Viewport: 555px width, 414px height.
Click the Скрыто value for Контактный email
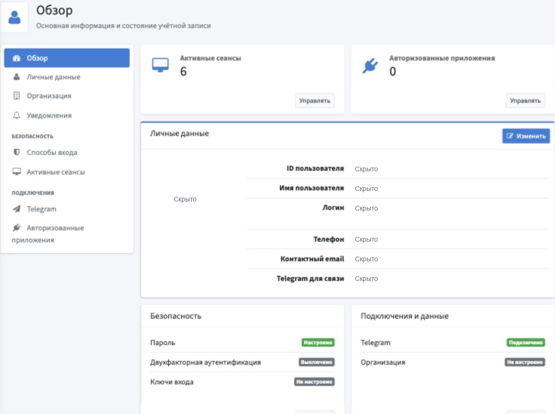tap(366, 259)
